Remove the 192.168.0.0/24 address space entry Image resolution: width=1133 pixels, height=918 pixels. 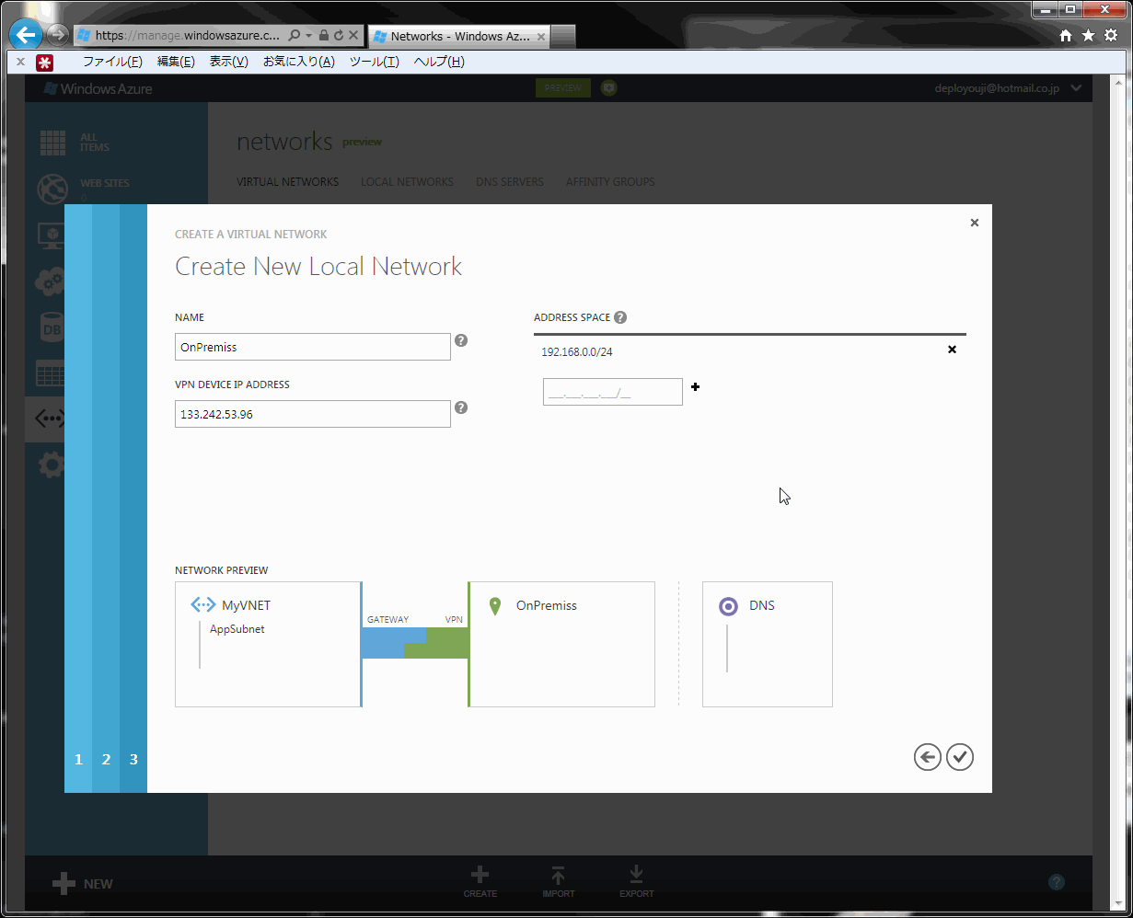click(x=952, y=350)
